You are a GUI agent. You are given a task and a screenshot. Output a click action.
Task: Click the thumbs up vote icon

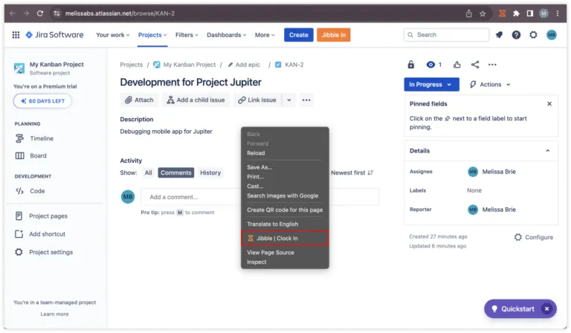(457, 65)
